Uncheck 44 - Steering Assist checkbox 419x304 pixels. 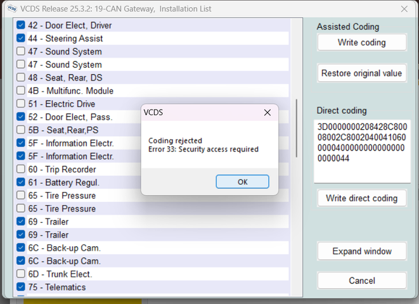point(21,39)
